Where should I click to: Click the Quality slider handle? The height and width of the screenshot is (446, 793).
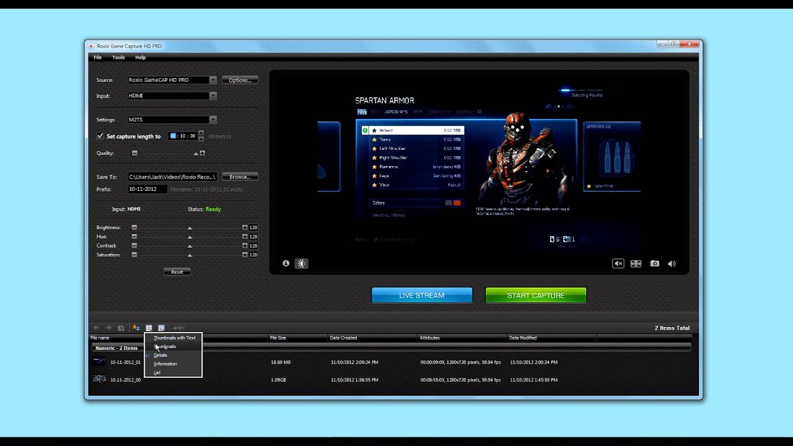tap(196, 154)
